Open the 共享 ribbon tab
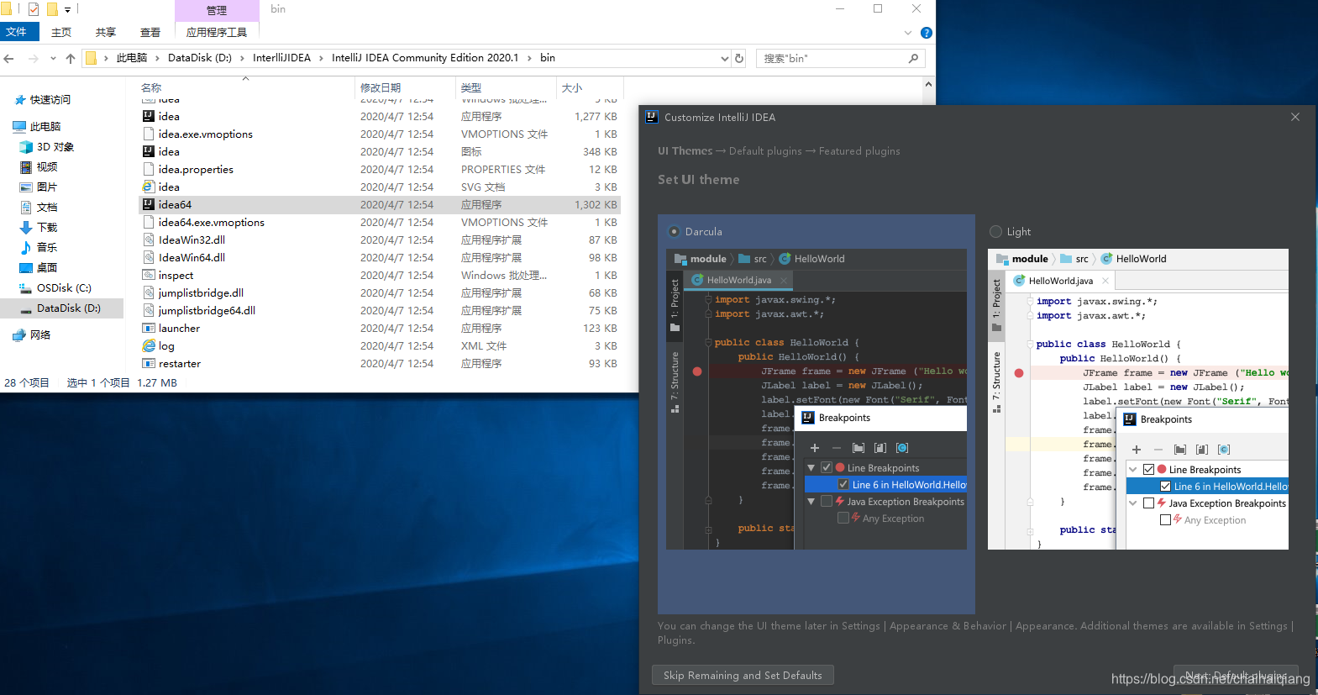This screenshot has height=695, width=1318. click(x=106, y=32)
